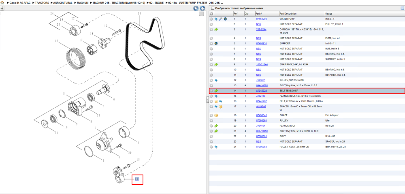Click the box icon on SPACER row 17
Screen dimensions: 405x194
tap(221, 107)
